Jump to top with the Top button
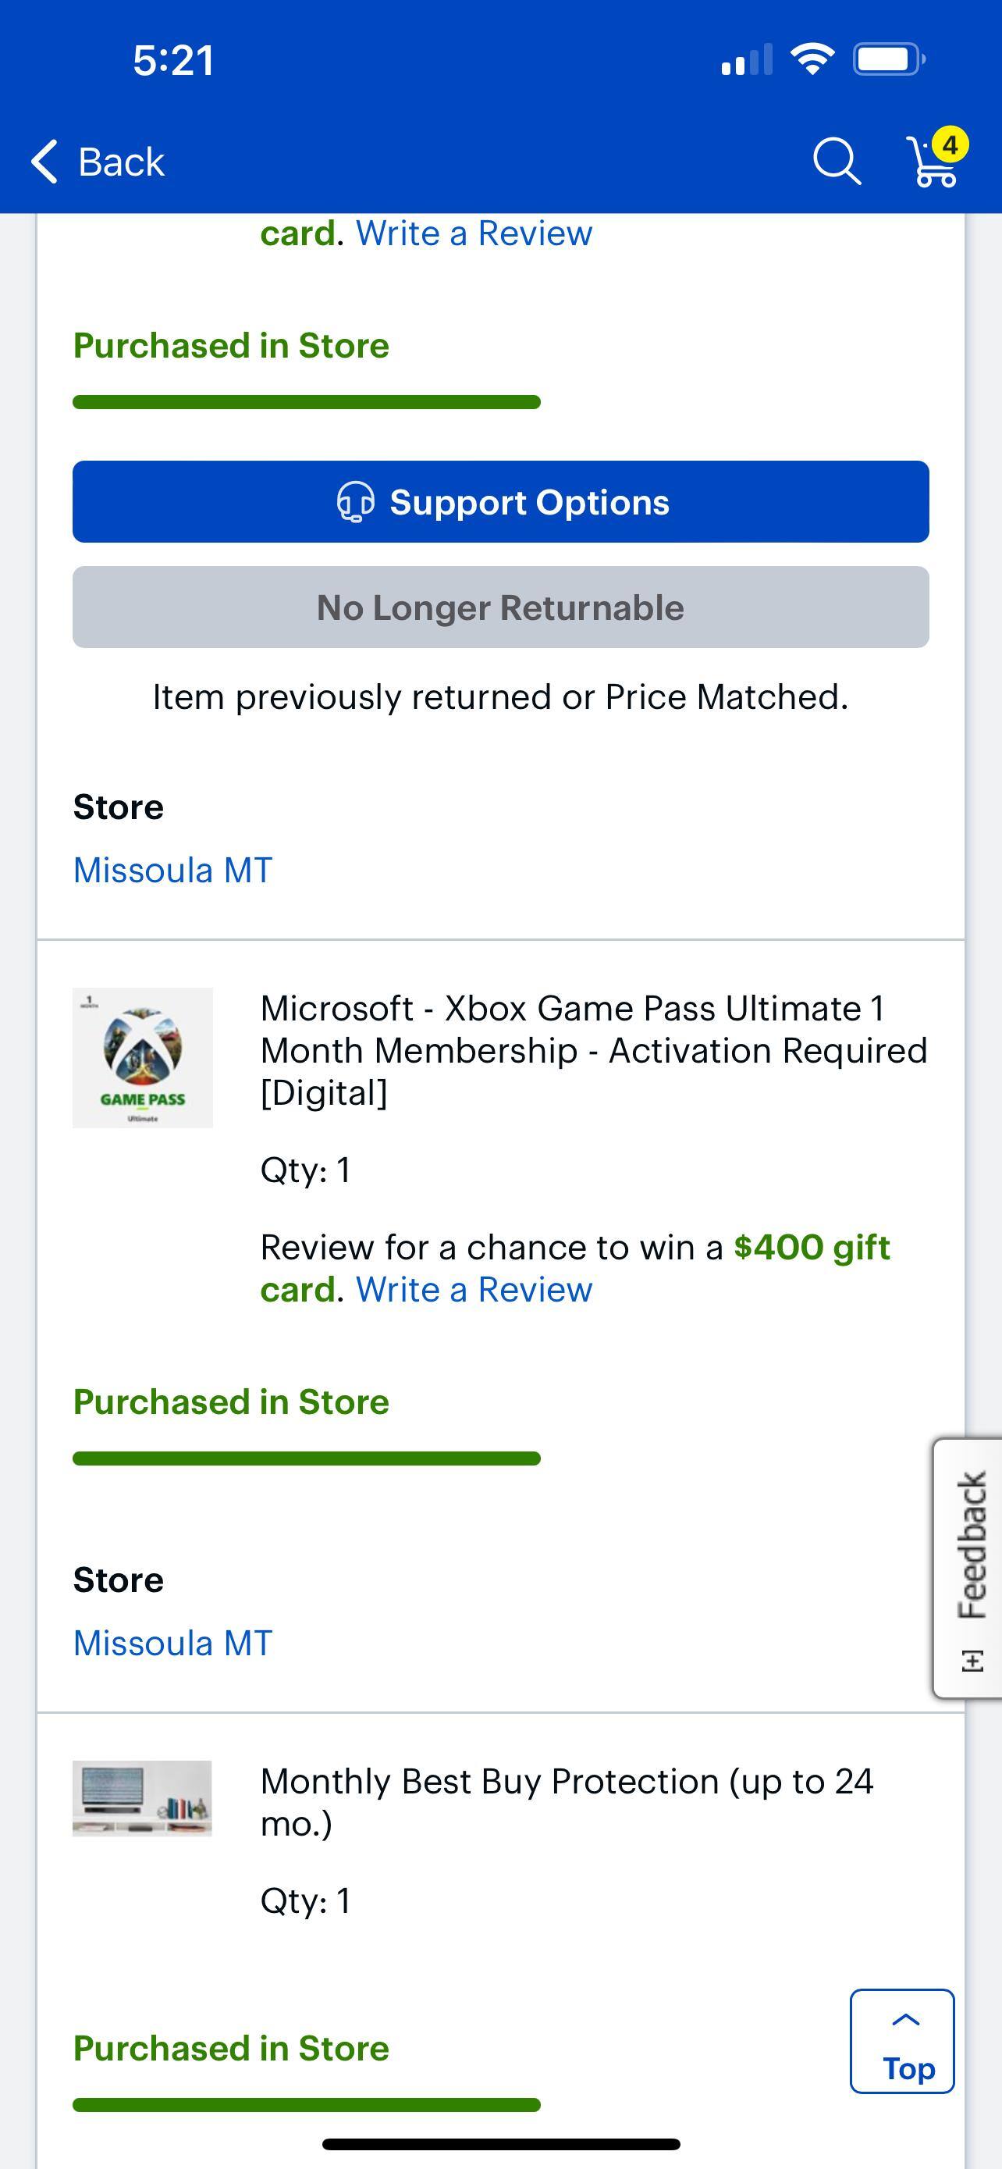Screen dimensions: 1002x2169 (x=902, y=2041)
